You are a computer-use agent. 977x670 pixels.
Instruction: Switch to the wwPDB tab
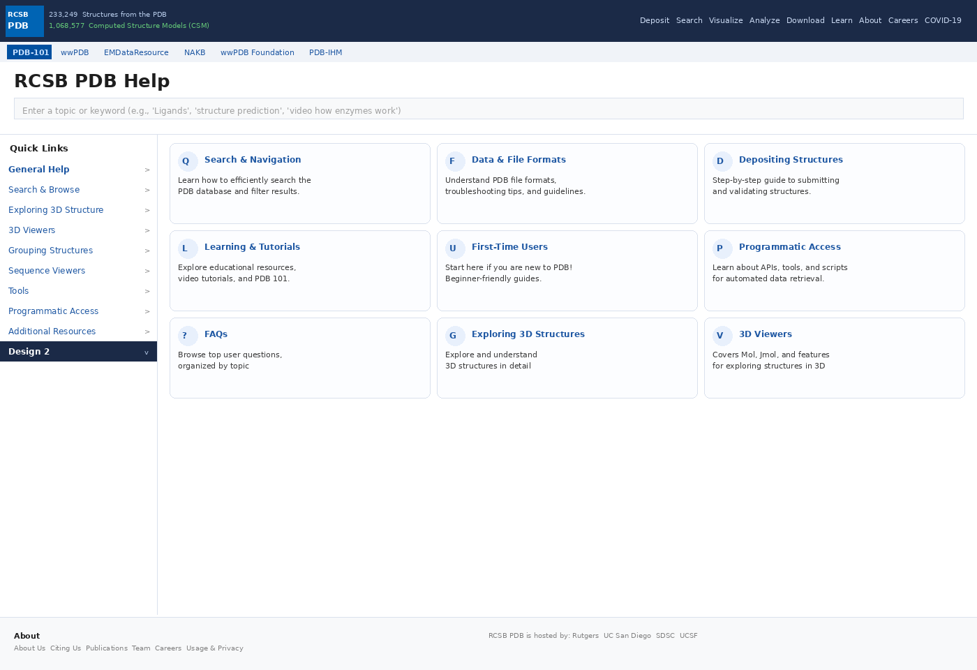coord(75,52)
